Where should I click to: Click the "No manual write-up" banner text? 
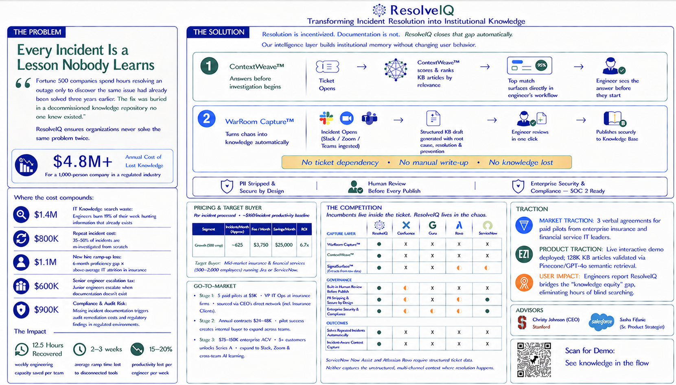434,162
